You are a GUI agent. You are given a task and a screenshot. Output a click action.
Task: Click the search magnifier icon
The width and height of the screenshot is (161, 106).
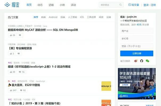(x=121, y=5)
